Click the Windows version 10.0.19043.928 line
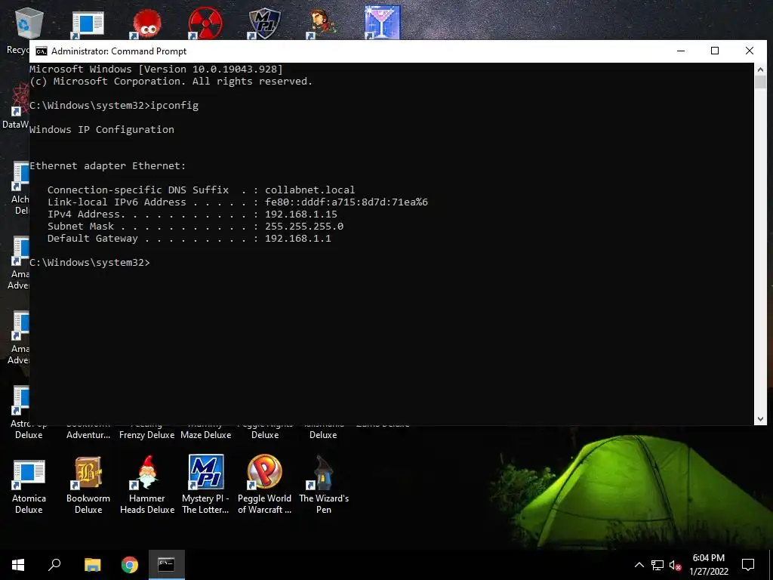 [x=156, y=69]
